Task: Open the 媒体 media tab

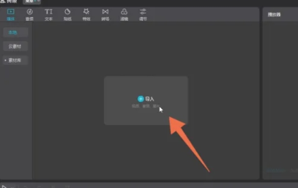Action: tap(11, 15)
